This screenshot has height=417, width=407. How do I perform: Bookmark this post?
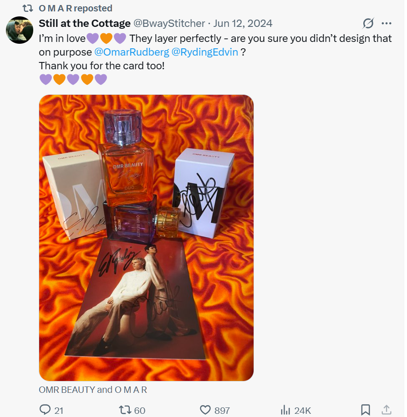[x=365, y=410]
